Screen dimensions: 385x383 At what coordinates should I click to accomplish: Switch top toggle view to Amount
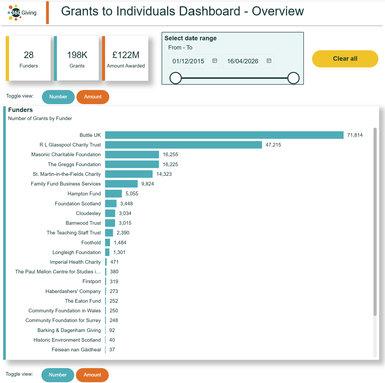[93, 97]
